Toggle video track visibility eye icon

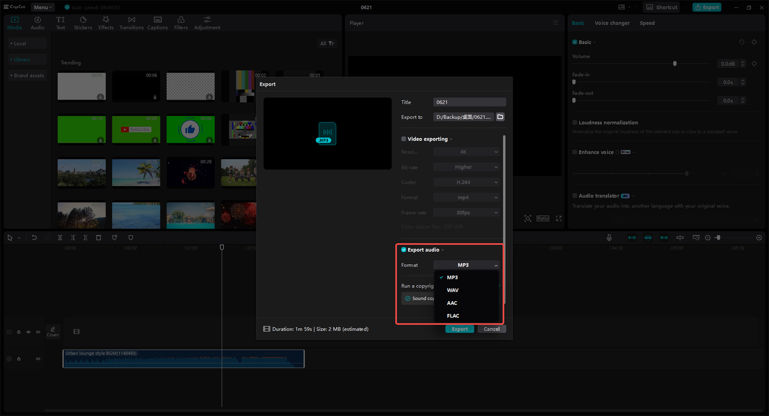[28, 332]
